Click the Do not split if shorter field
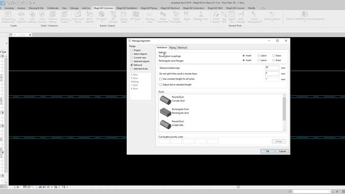 click(272, 73)
